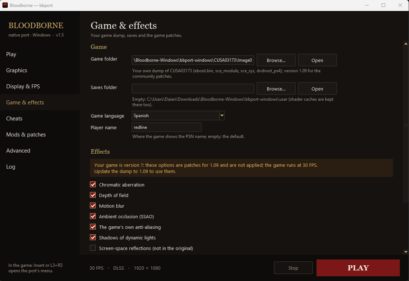409x281 pixels.
Task: Click the 1920 × 1080 resolution text
Action: [x=147, y=268]
